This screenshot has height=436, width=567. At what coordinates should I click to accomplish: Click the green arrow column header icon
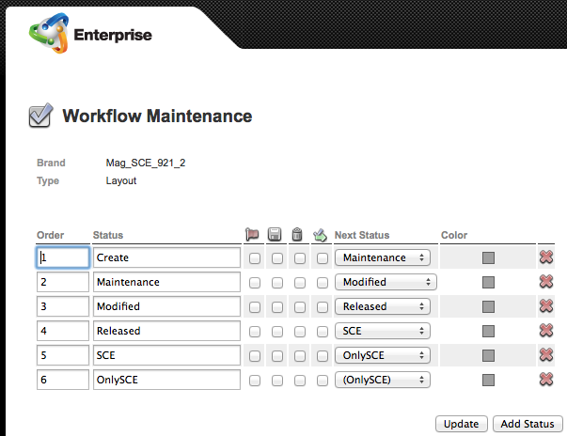pyautogui.click(x=320, y=235)
